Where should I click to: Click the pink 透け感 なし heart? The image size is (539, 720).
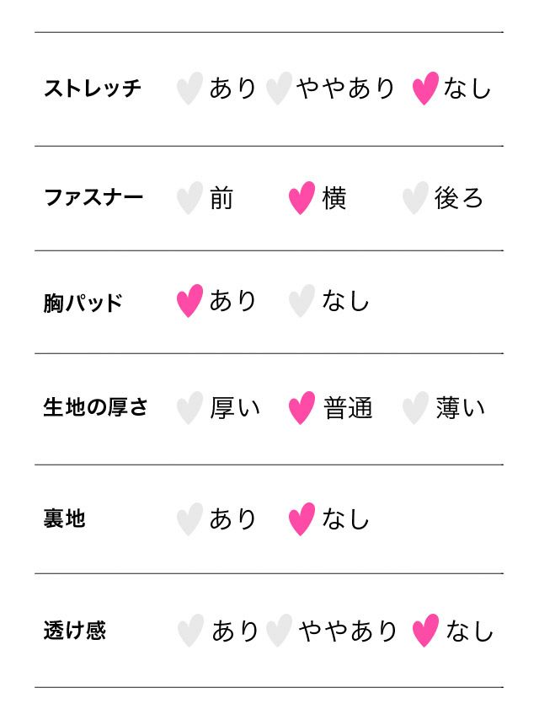(425, 631)
